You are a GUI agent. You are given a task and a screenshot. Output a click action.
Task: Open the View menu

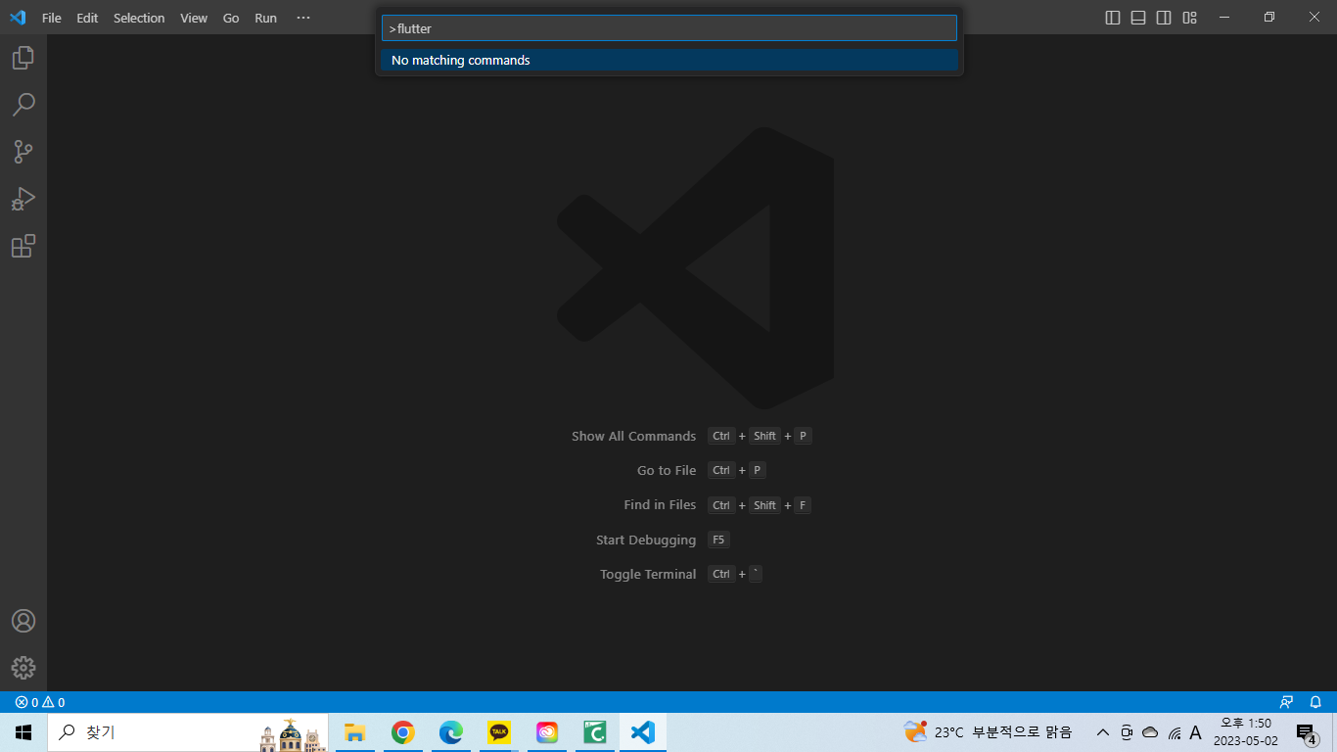pyautogui.click(x=194, y=18)
